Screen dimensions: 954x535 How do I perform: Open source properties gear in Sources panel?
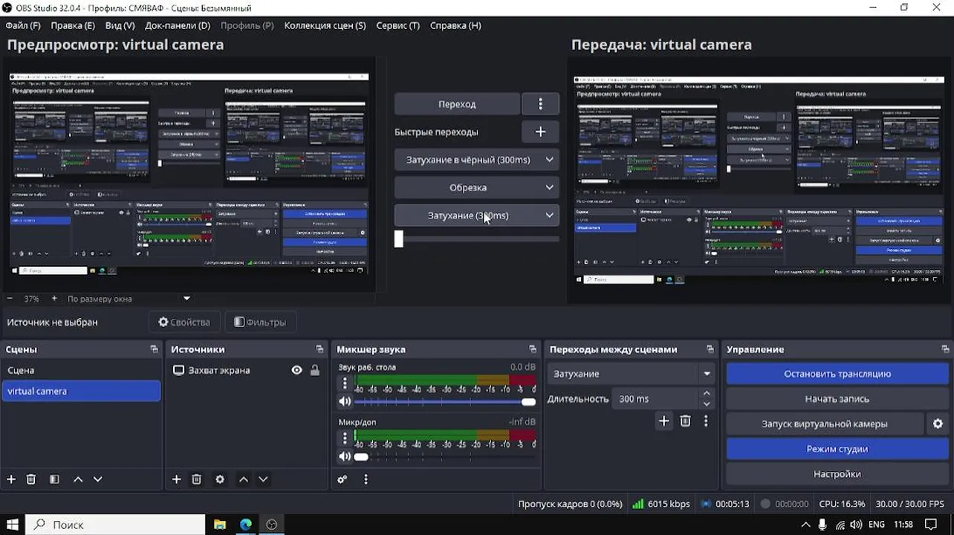click(x=220, y=479)
